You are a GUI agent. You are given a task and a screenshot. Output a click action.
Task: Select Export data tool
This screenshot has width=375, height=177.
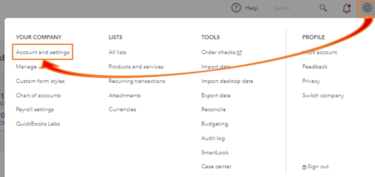(x=216, y=95)
